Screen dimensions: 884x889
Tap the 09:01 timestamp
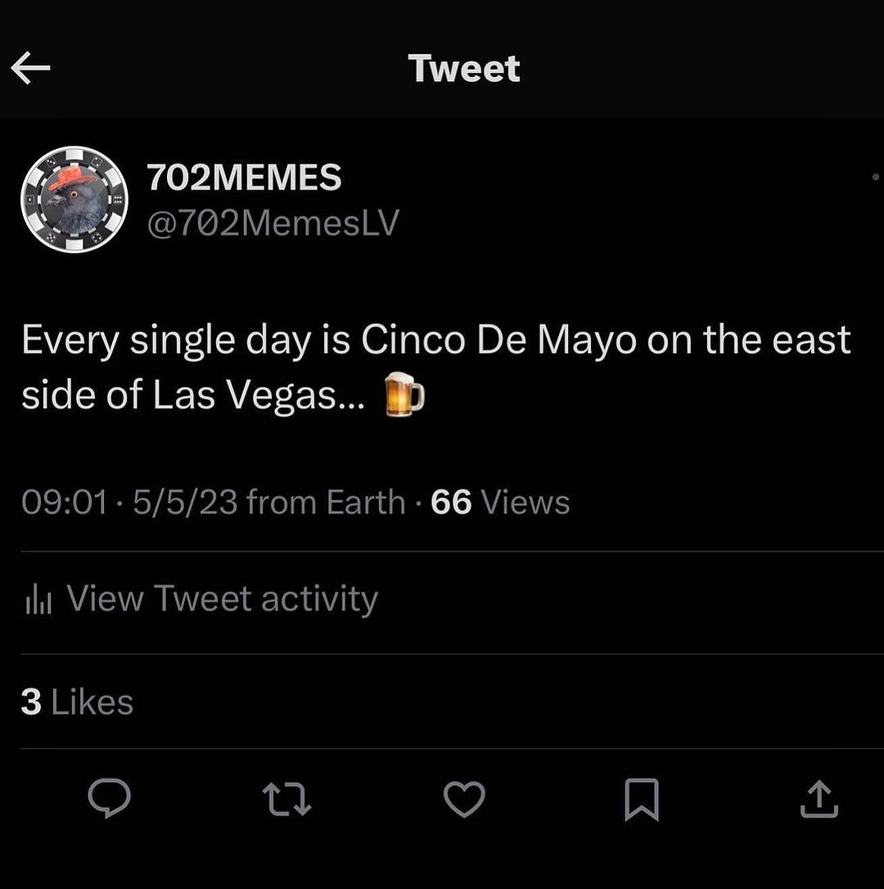pos(64,503)
